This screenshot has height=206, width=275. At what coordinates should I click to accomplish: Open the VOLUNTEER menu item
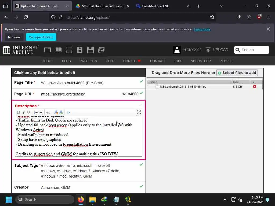click(x=201, y=61)
